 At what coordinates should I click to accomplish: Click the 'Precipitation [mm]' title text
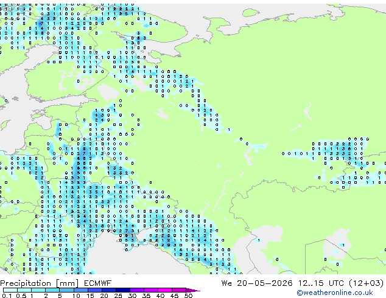pyautogui.click(x=40, y=283)
